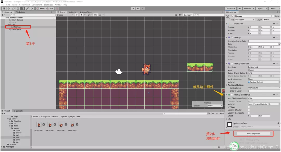Open the File menu

(x=3, y=5)
